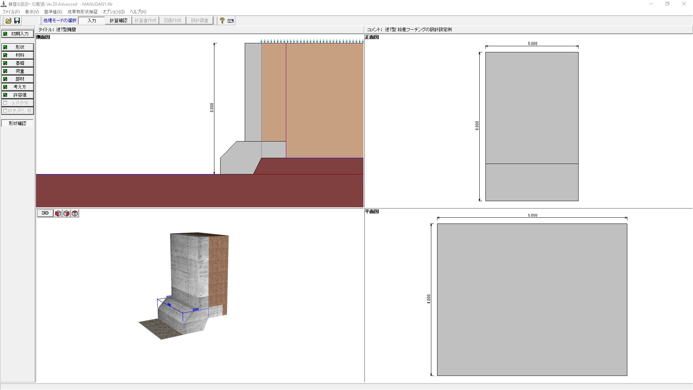Toggle the 3D view button

(45, 213)
